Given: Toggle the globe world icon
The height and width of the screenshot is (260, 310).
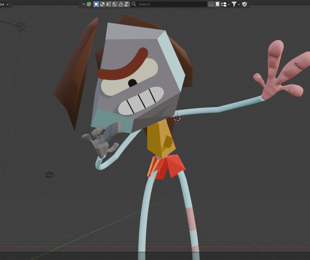Looking at the screenshot, I should pos(114,4).
